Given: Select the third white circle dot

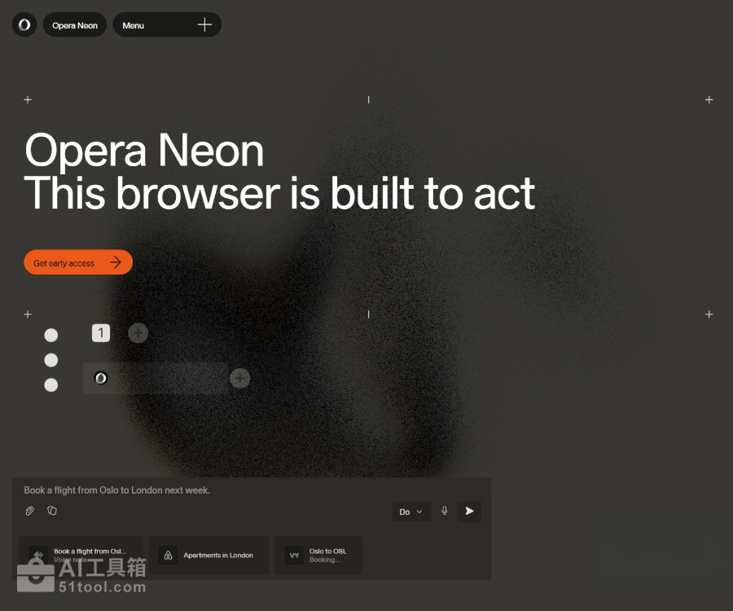Looking at the screenshot, I should (x=51, y=385).
